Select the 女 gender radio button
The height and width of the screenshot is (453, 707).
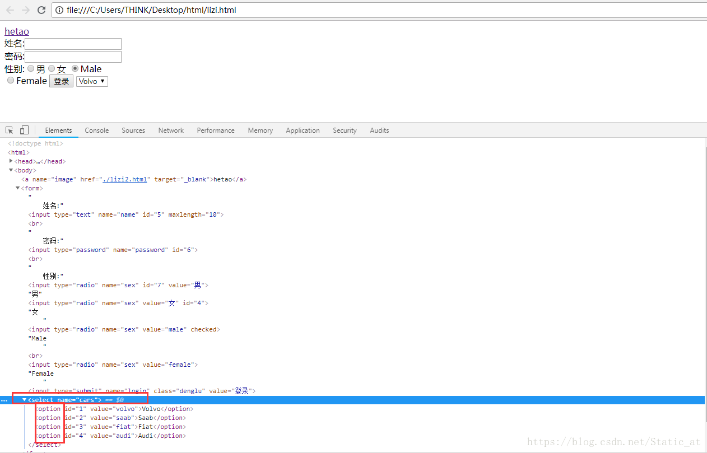52,68
